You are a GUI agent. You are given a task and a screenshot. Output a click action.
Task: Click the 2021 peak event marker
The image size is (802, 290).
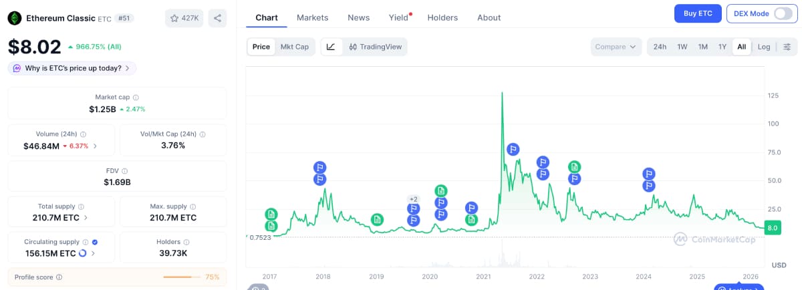[x=513, y=150]
